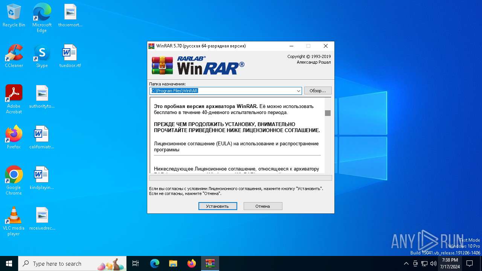The width and height of the screenshot is (482, 271).
Task: Open the volume tray icon
Action: point(433,263)
